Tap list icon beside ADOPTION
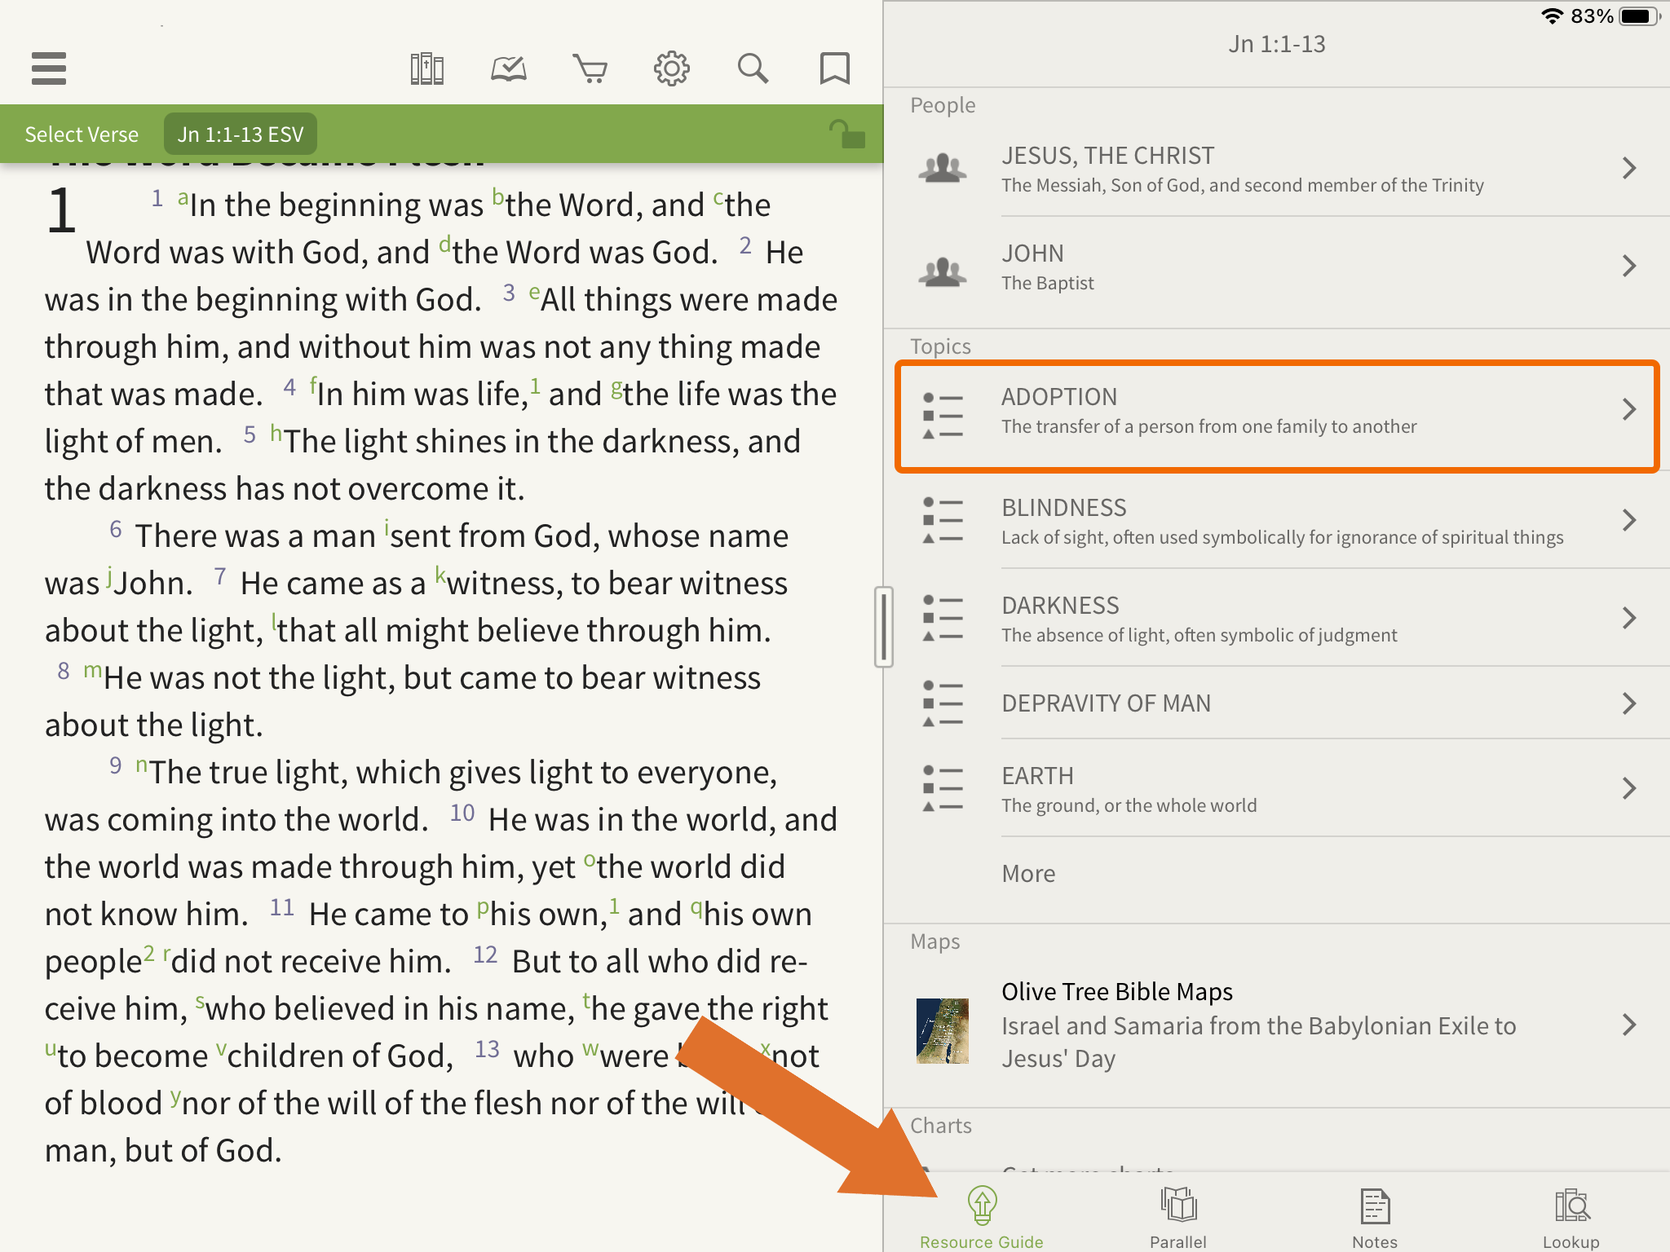The height and width of the screenshot is (1252, 1670). (x=943, y=416)
